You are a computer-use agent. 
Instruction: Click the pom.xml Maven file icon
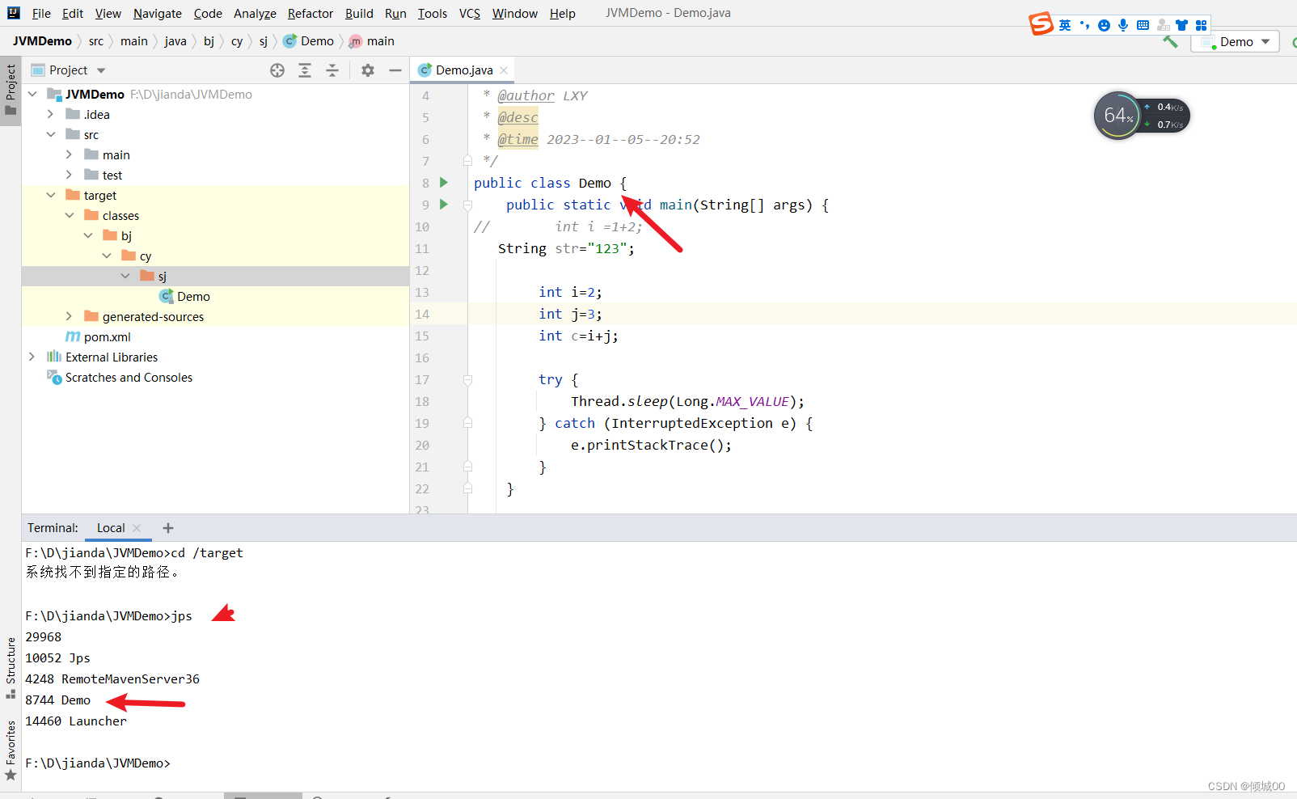pyautogui.click(x=73, y=337)
